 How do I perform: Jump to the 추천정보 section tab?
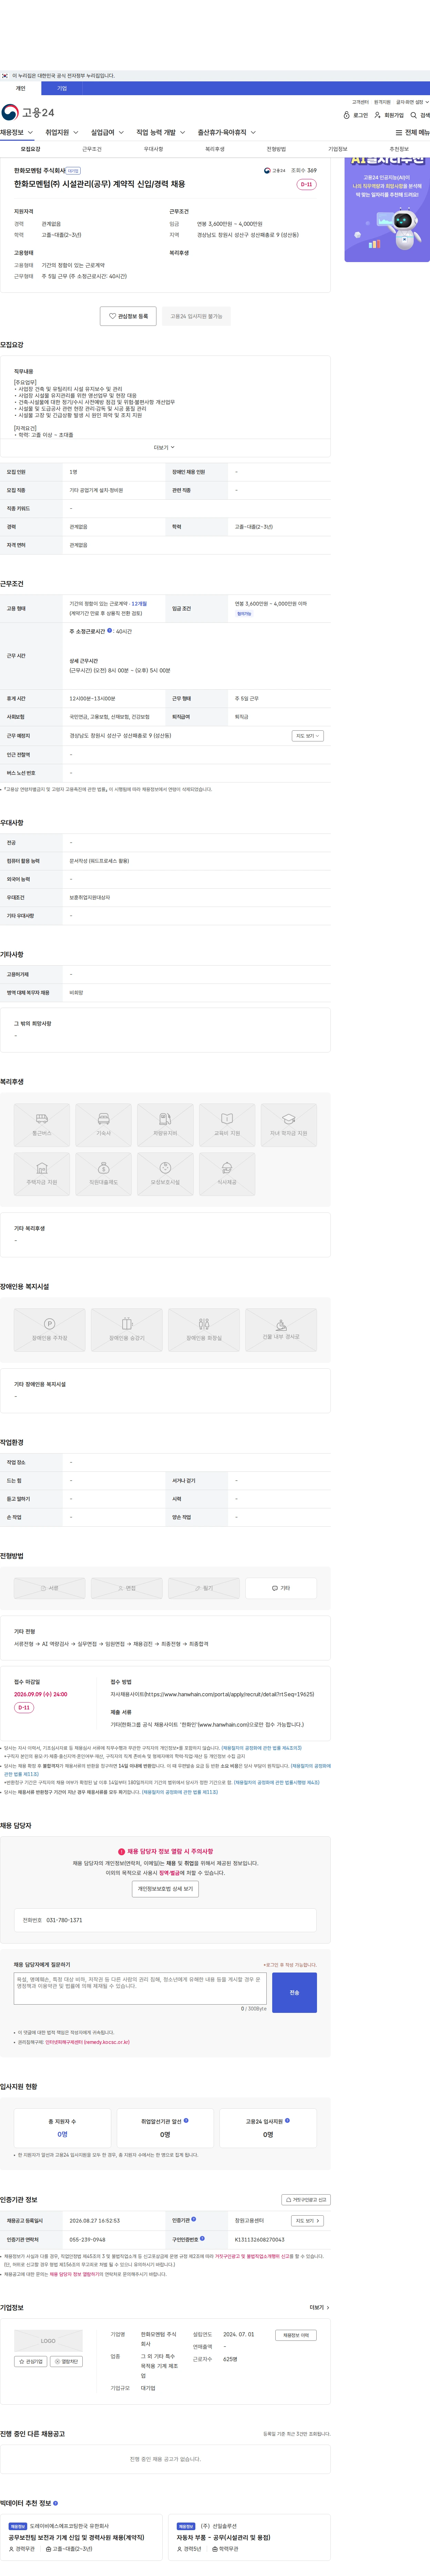click(x=399, y=149)
